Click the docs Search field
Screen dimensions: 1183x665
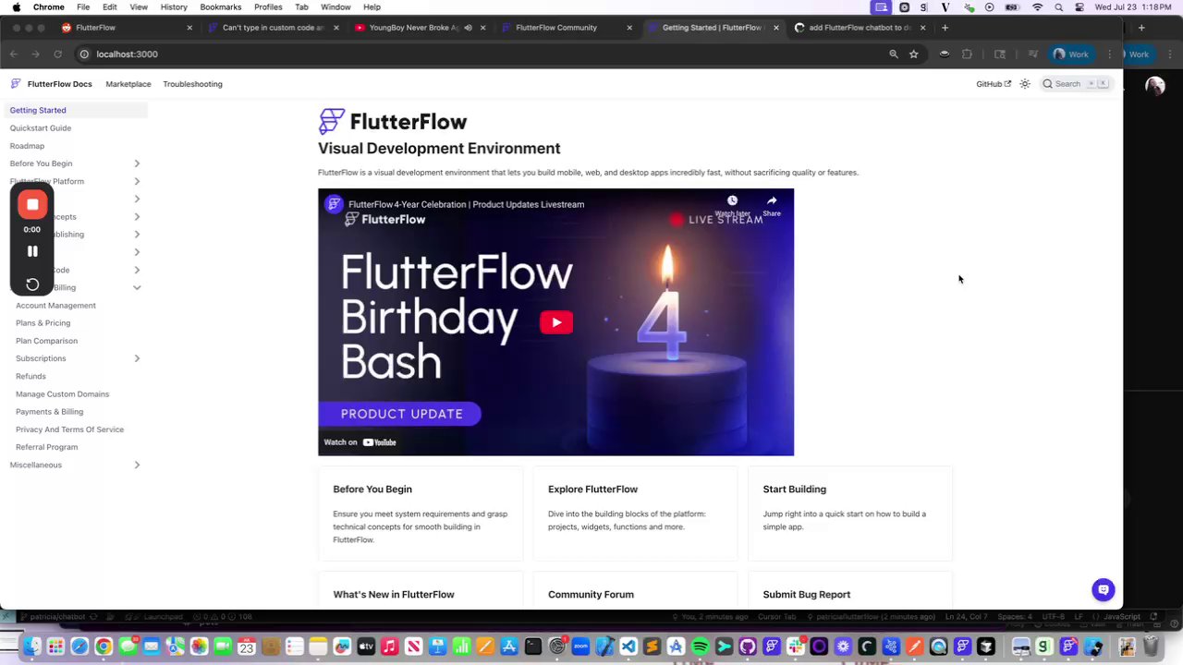1077,84
